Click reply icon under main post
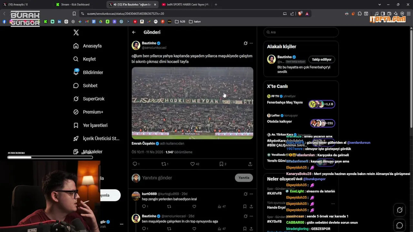The image size is (413, 232). [135, 164]
